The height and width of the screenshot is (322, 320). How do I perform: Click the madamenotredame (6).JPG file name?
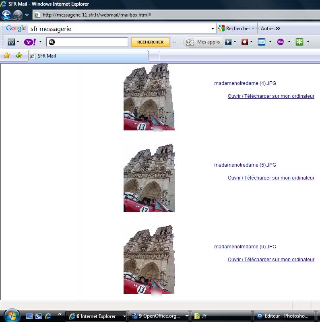245,247
